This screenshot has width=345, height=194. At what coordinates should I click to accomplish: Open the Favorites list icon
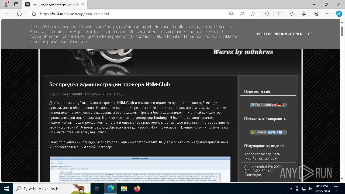[x=292, y=14]
